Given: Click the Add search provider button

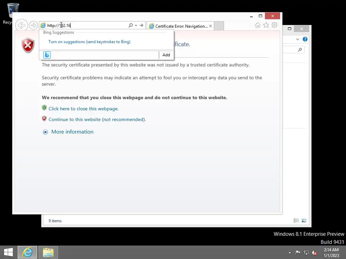Looking at the screenshot, I should pos(166,55).
